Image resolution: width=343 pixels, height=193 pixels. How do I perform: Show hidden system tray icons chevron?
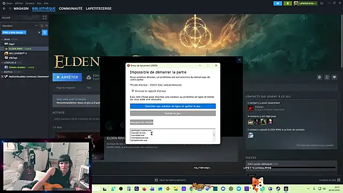point(308,189)
